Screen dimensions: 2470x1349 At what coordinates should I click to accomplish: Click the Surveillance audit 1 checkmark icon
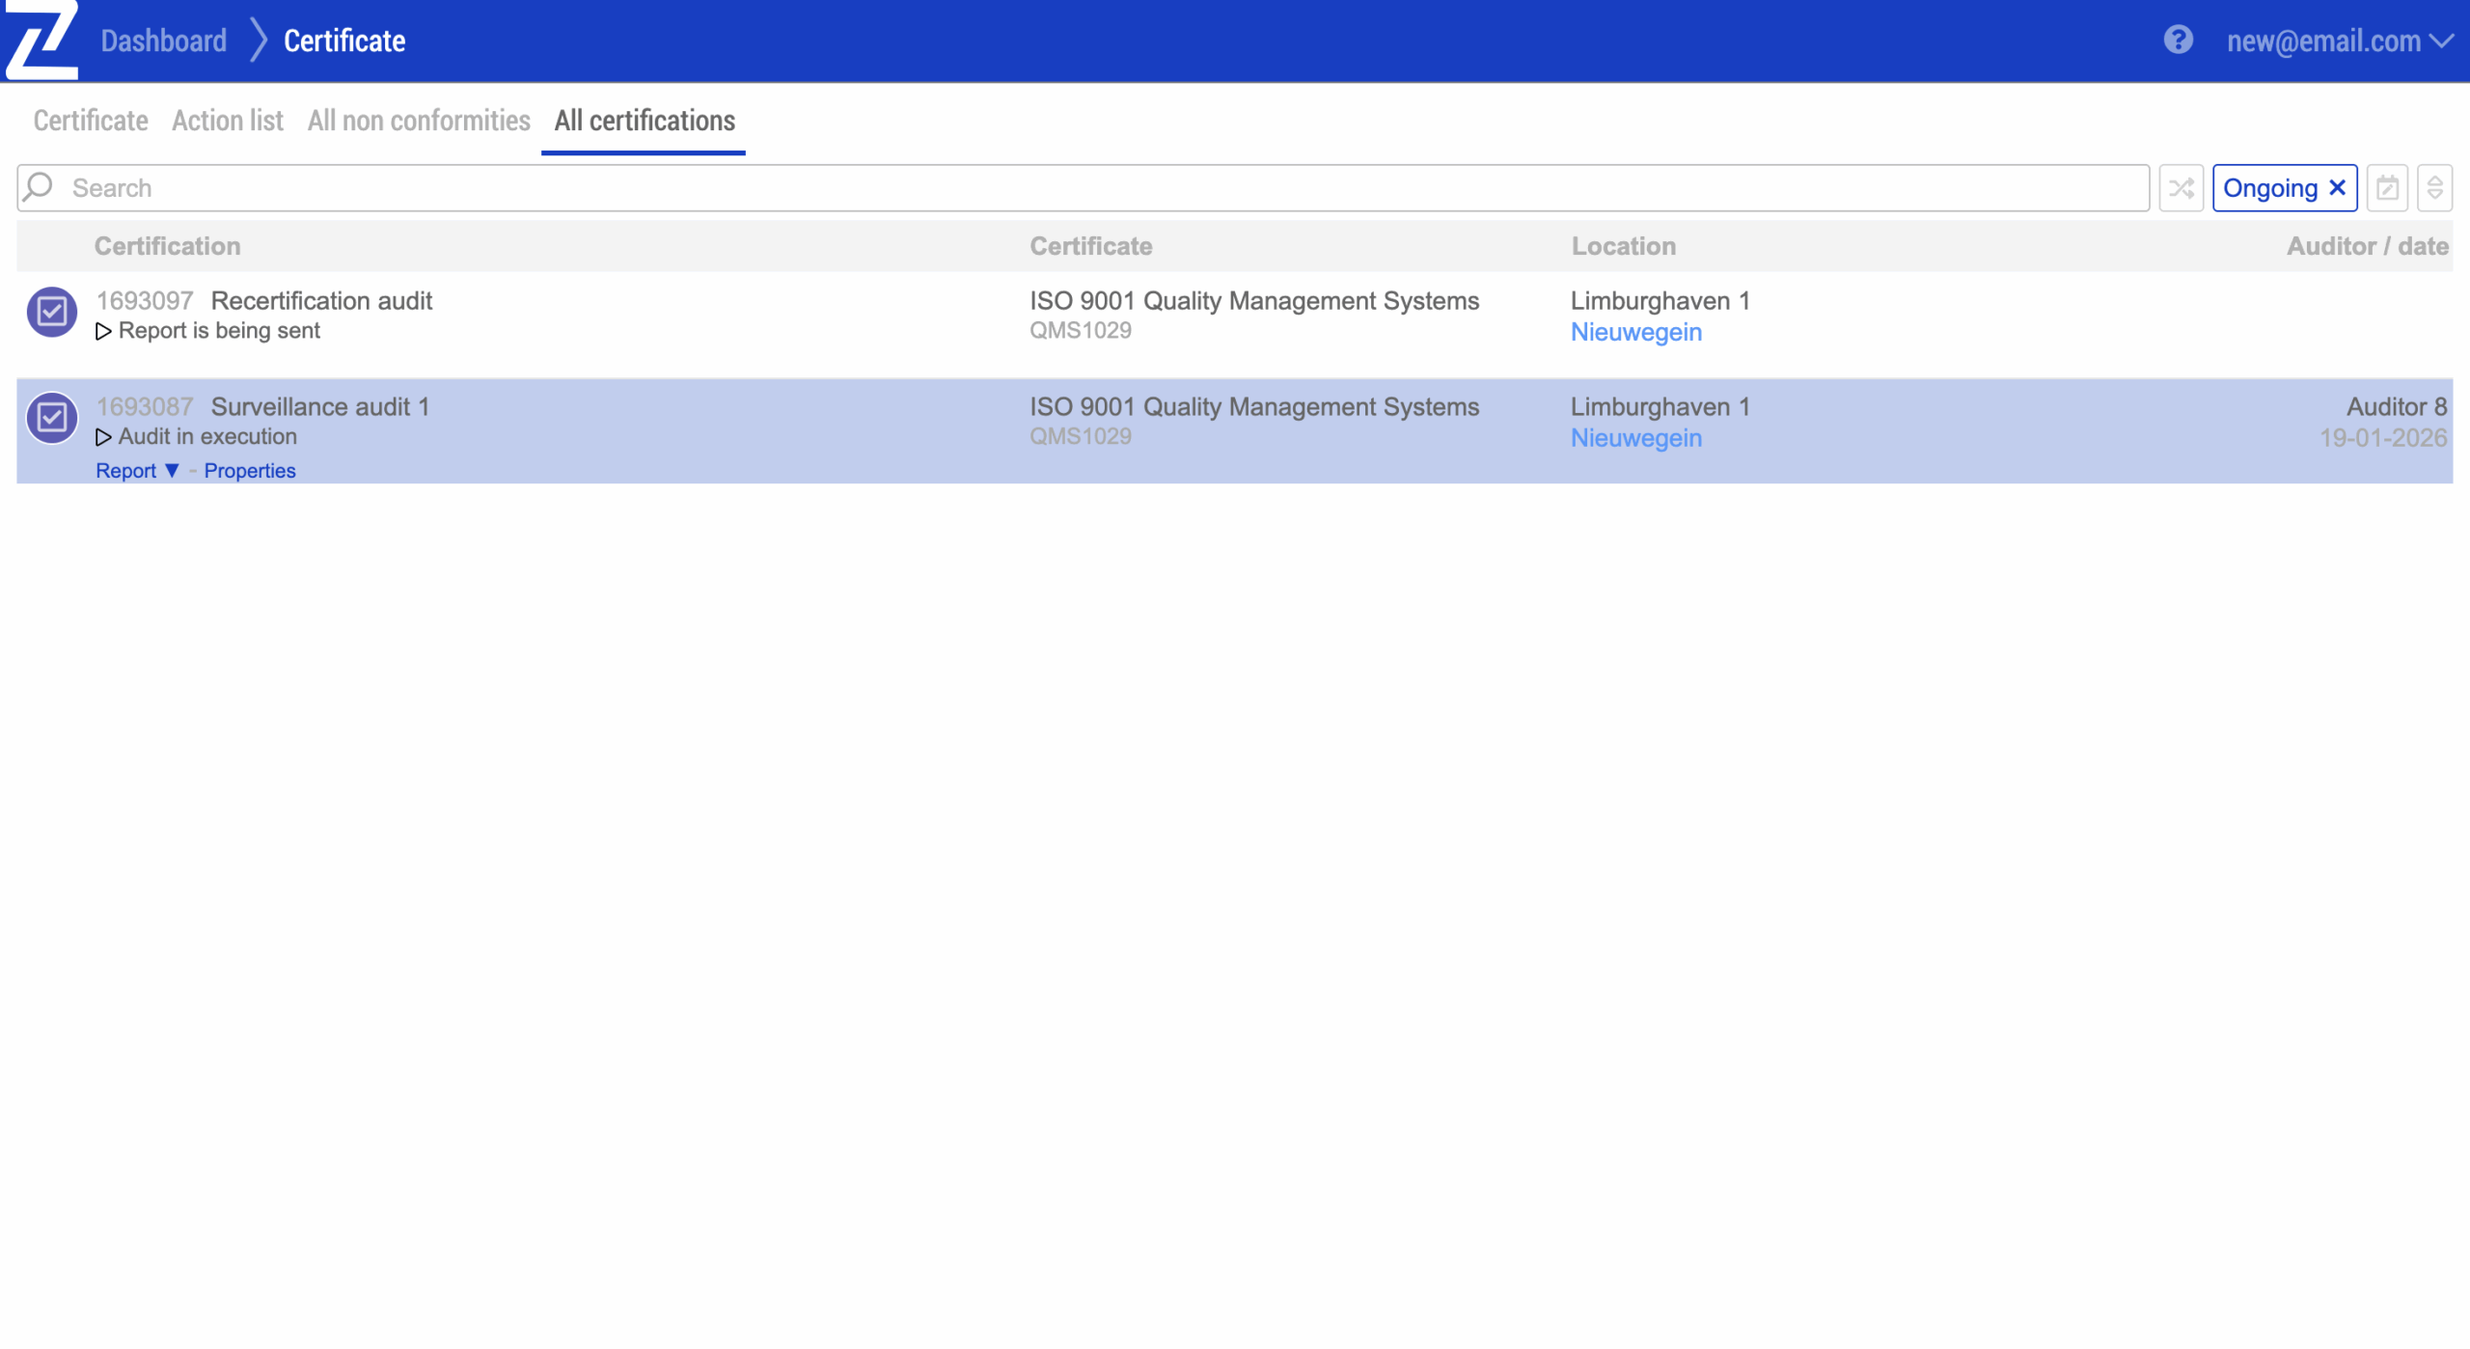pyautogui.click(x=52, y=418)
